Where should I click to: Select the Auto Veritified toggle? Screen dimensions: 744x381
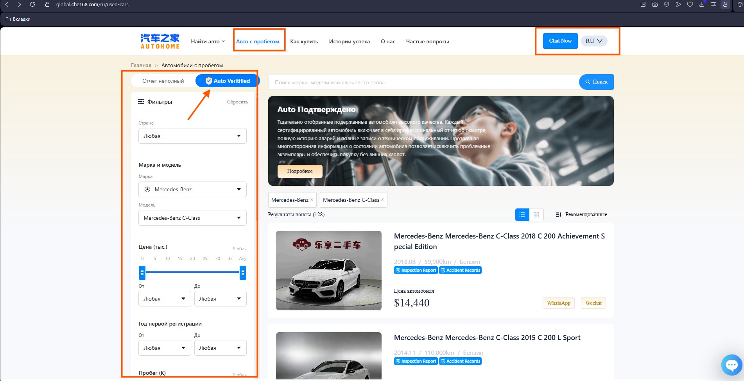[x=227, y=81]
